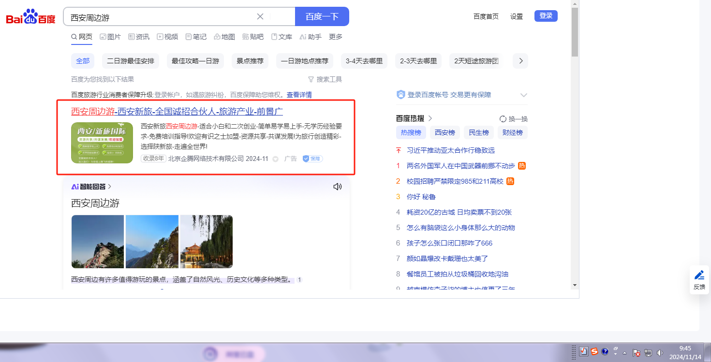Switch to the 地图 search tab
The width and height of the screenshot is (711, 362).
224,37
